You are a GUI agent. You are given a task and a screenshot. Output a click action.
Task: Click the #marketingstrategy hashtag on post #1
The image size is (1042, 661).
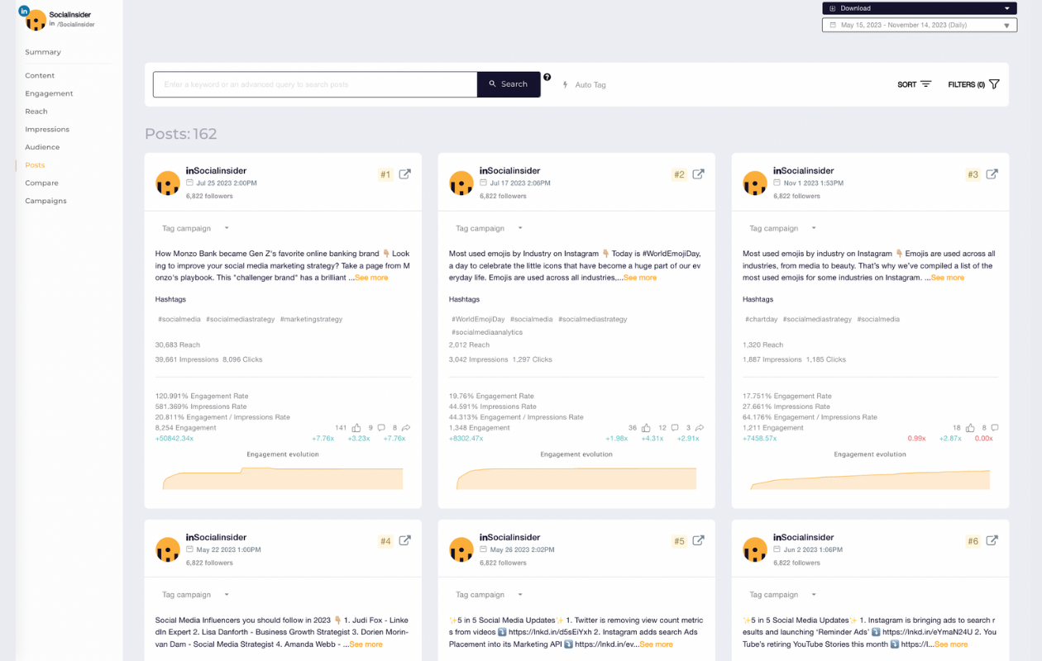tap(311, 319)
